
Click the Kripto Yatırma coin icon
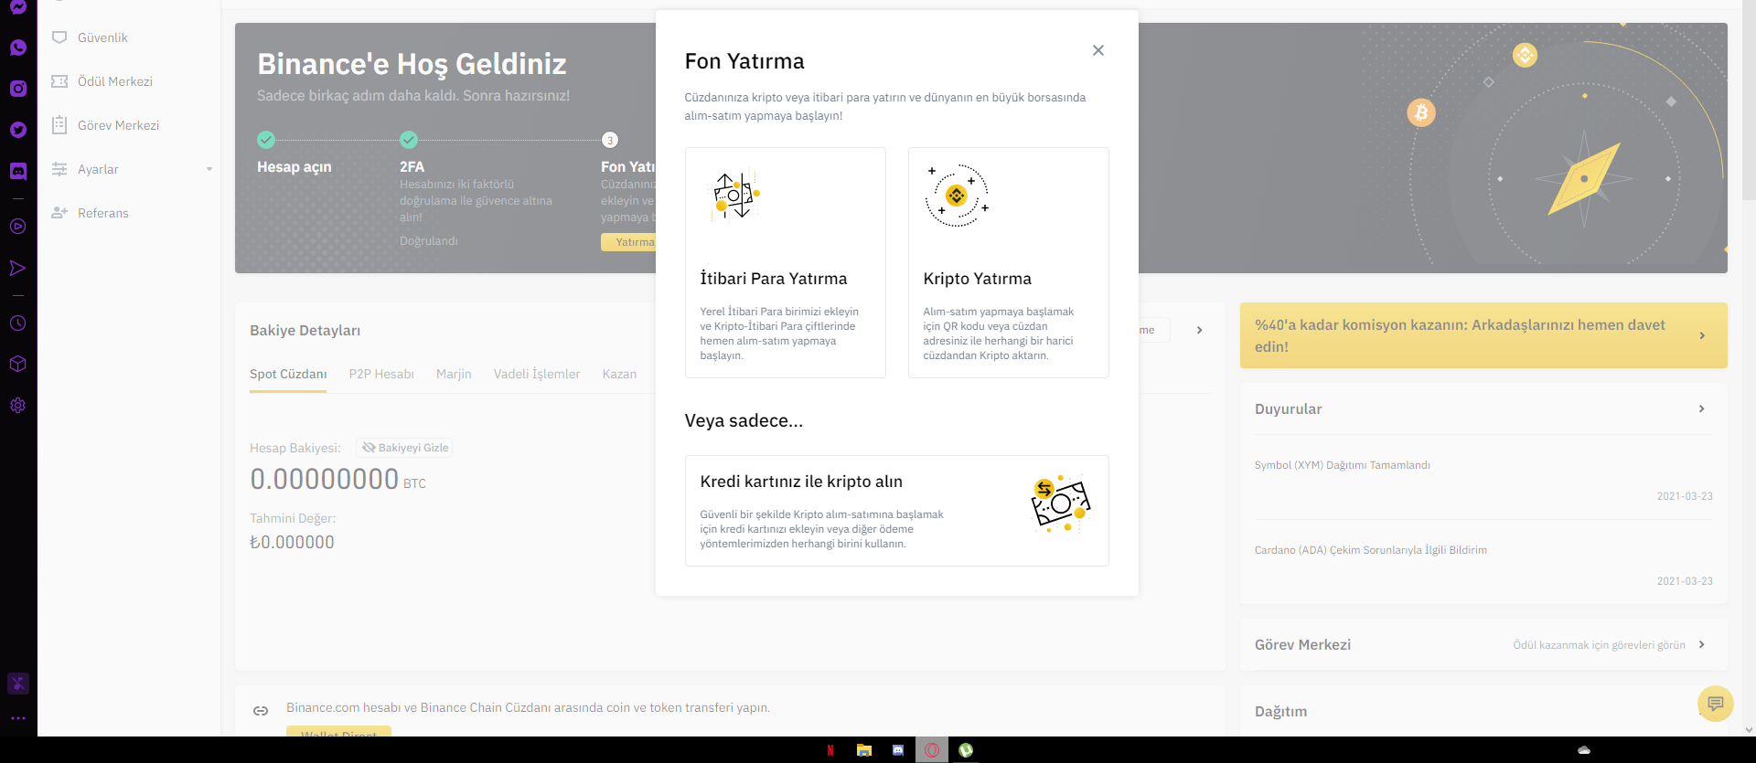pyautogui.click(x=957, y=196)
